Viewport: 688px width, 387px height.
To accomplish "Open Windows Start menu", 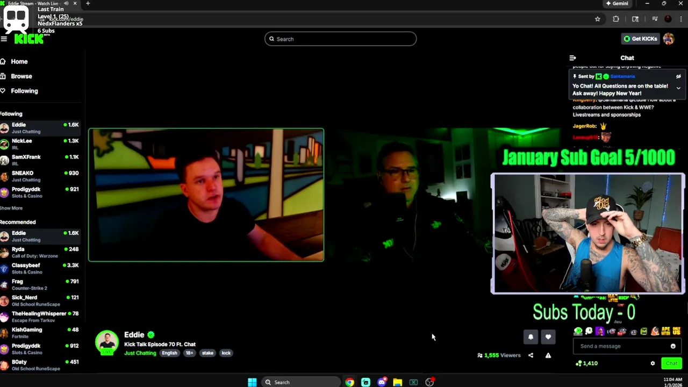I will point(252,382).
